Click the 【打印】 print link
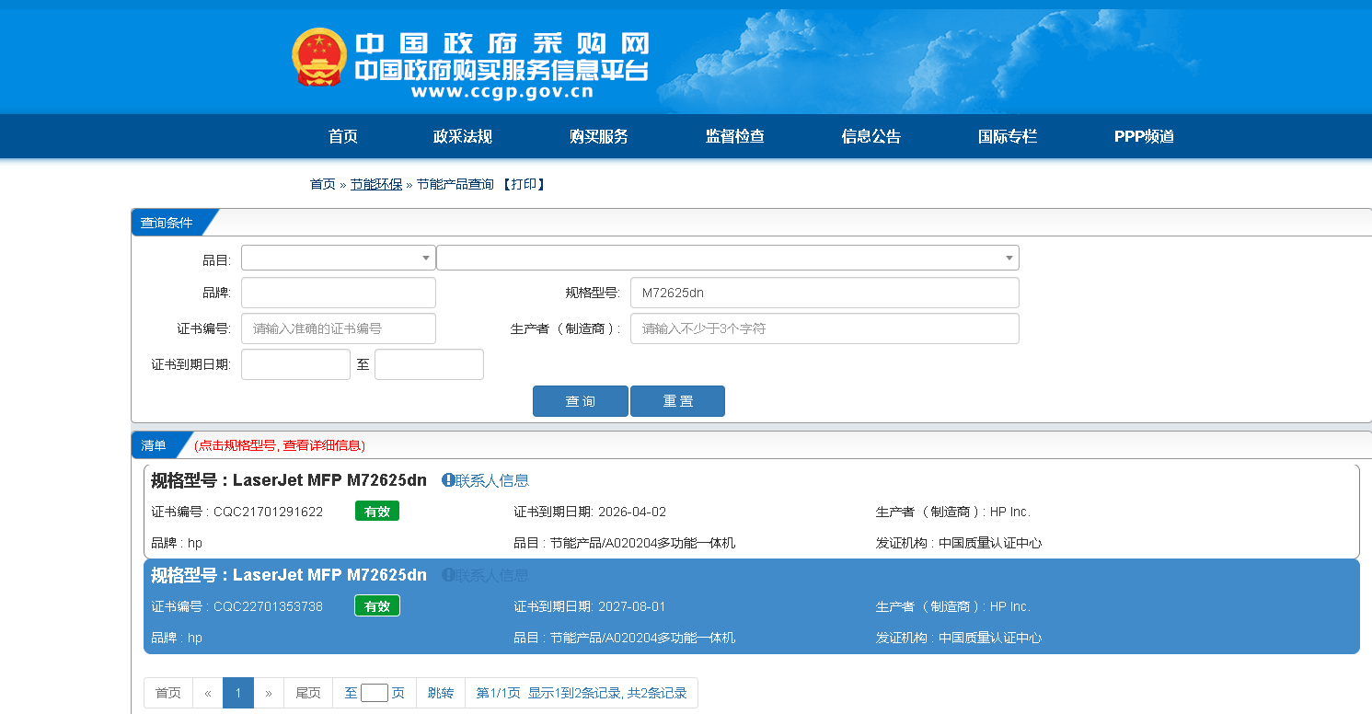The width and height of the screenshot is (1372, 714). coord(524,185)
